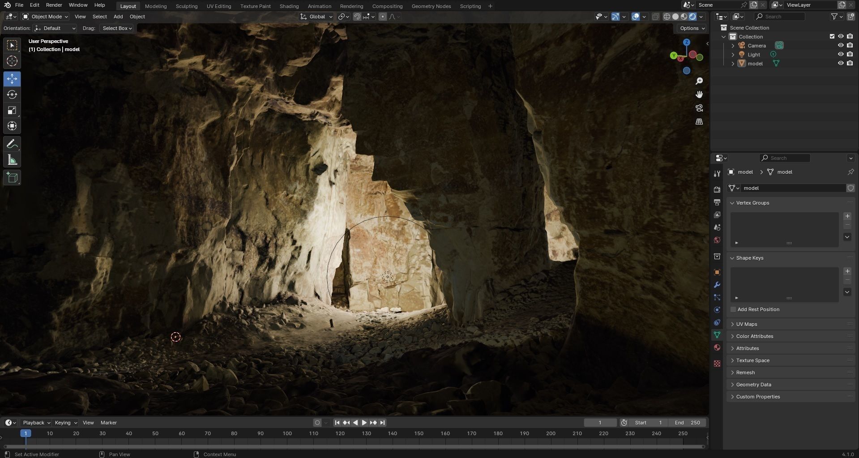The width and height of the screenshot is (859, 458).
Task: Open the Scene properties tab
Action: click(717, 227)
